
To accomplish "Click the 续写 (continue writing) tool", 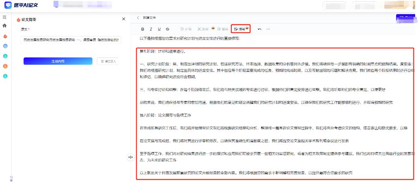I will point(241,29).
